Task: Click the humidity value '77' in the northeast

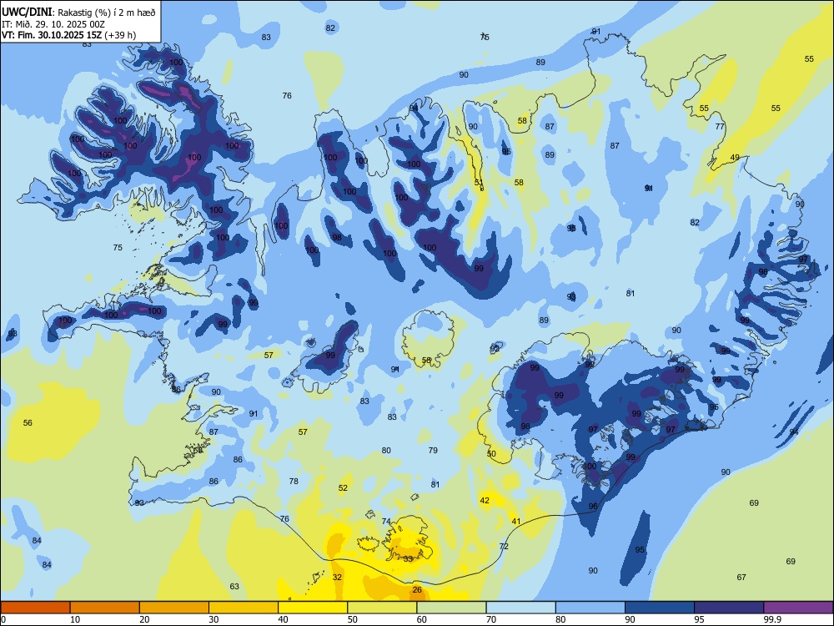Action: pyautogui.click(x=720, y=127)
